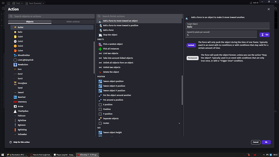279x157 pixels.
Task: Toggle the expression mode button next to Speed
Action: pos(264,35)
